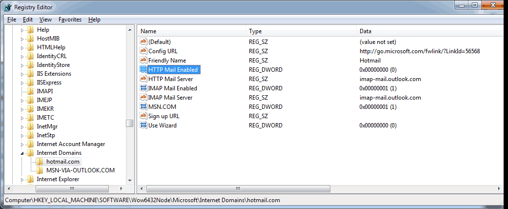Open the Help menu

94,20
